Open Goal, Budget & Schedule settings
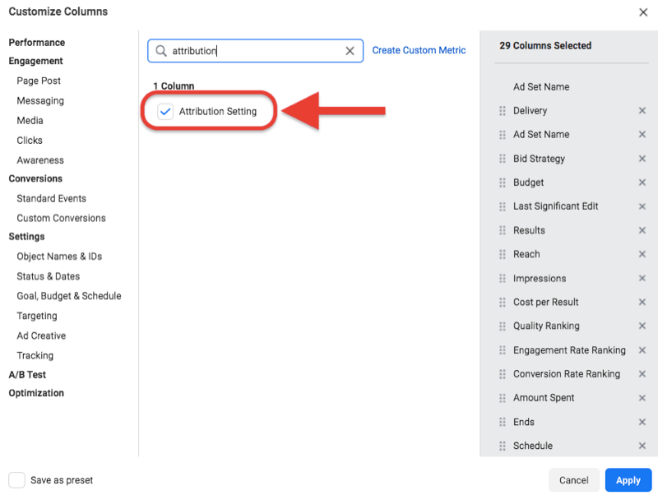The image size is (658, 495). click(69, 296)
